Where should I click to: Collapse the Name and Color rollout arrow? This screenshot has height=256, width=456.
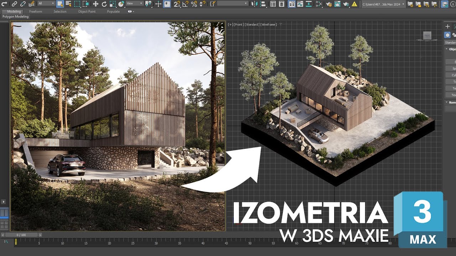click(x=447, y=102)
